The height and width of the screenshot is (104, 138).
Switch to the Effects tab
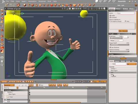click(131, 9)
